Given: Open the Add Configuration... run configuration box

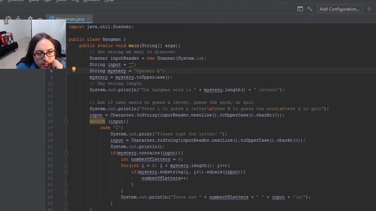Looking at the screenshot, I should tap(340, 9).
